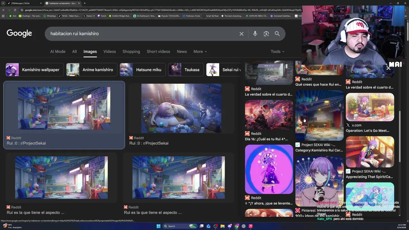
Task: Open the sleeping Rui image result thumbnail
Action: click(x=181, y=108)
